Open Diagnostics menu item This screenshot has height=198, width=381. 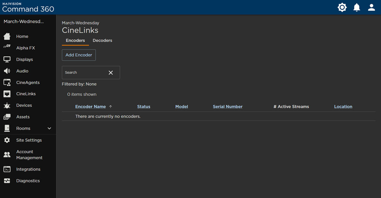coord(28,181)
